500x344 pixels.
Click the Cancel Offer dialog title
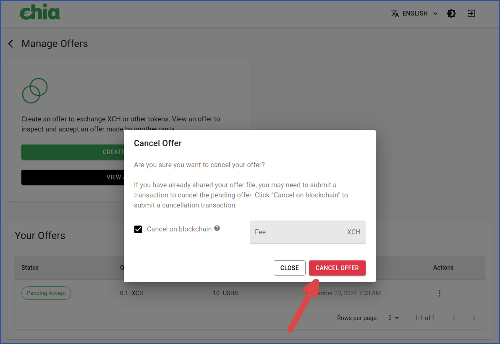[158, 143]
